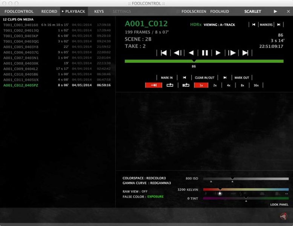This screenshot has height=226, width=293.
Task: Set playback speed to 8x
Action: coord(242,85)
